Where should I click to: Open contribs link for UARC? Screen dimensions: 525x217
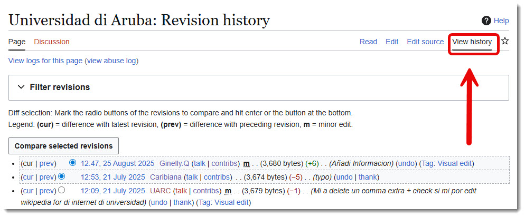click(206, 191)
